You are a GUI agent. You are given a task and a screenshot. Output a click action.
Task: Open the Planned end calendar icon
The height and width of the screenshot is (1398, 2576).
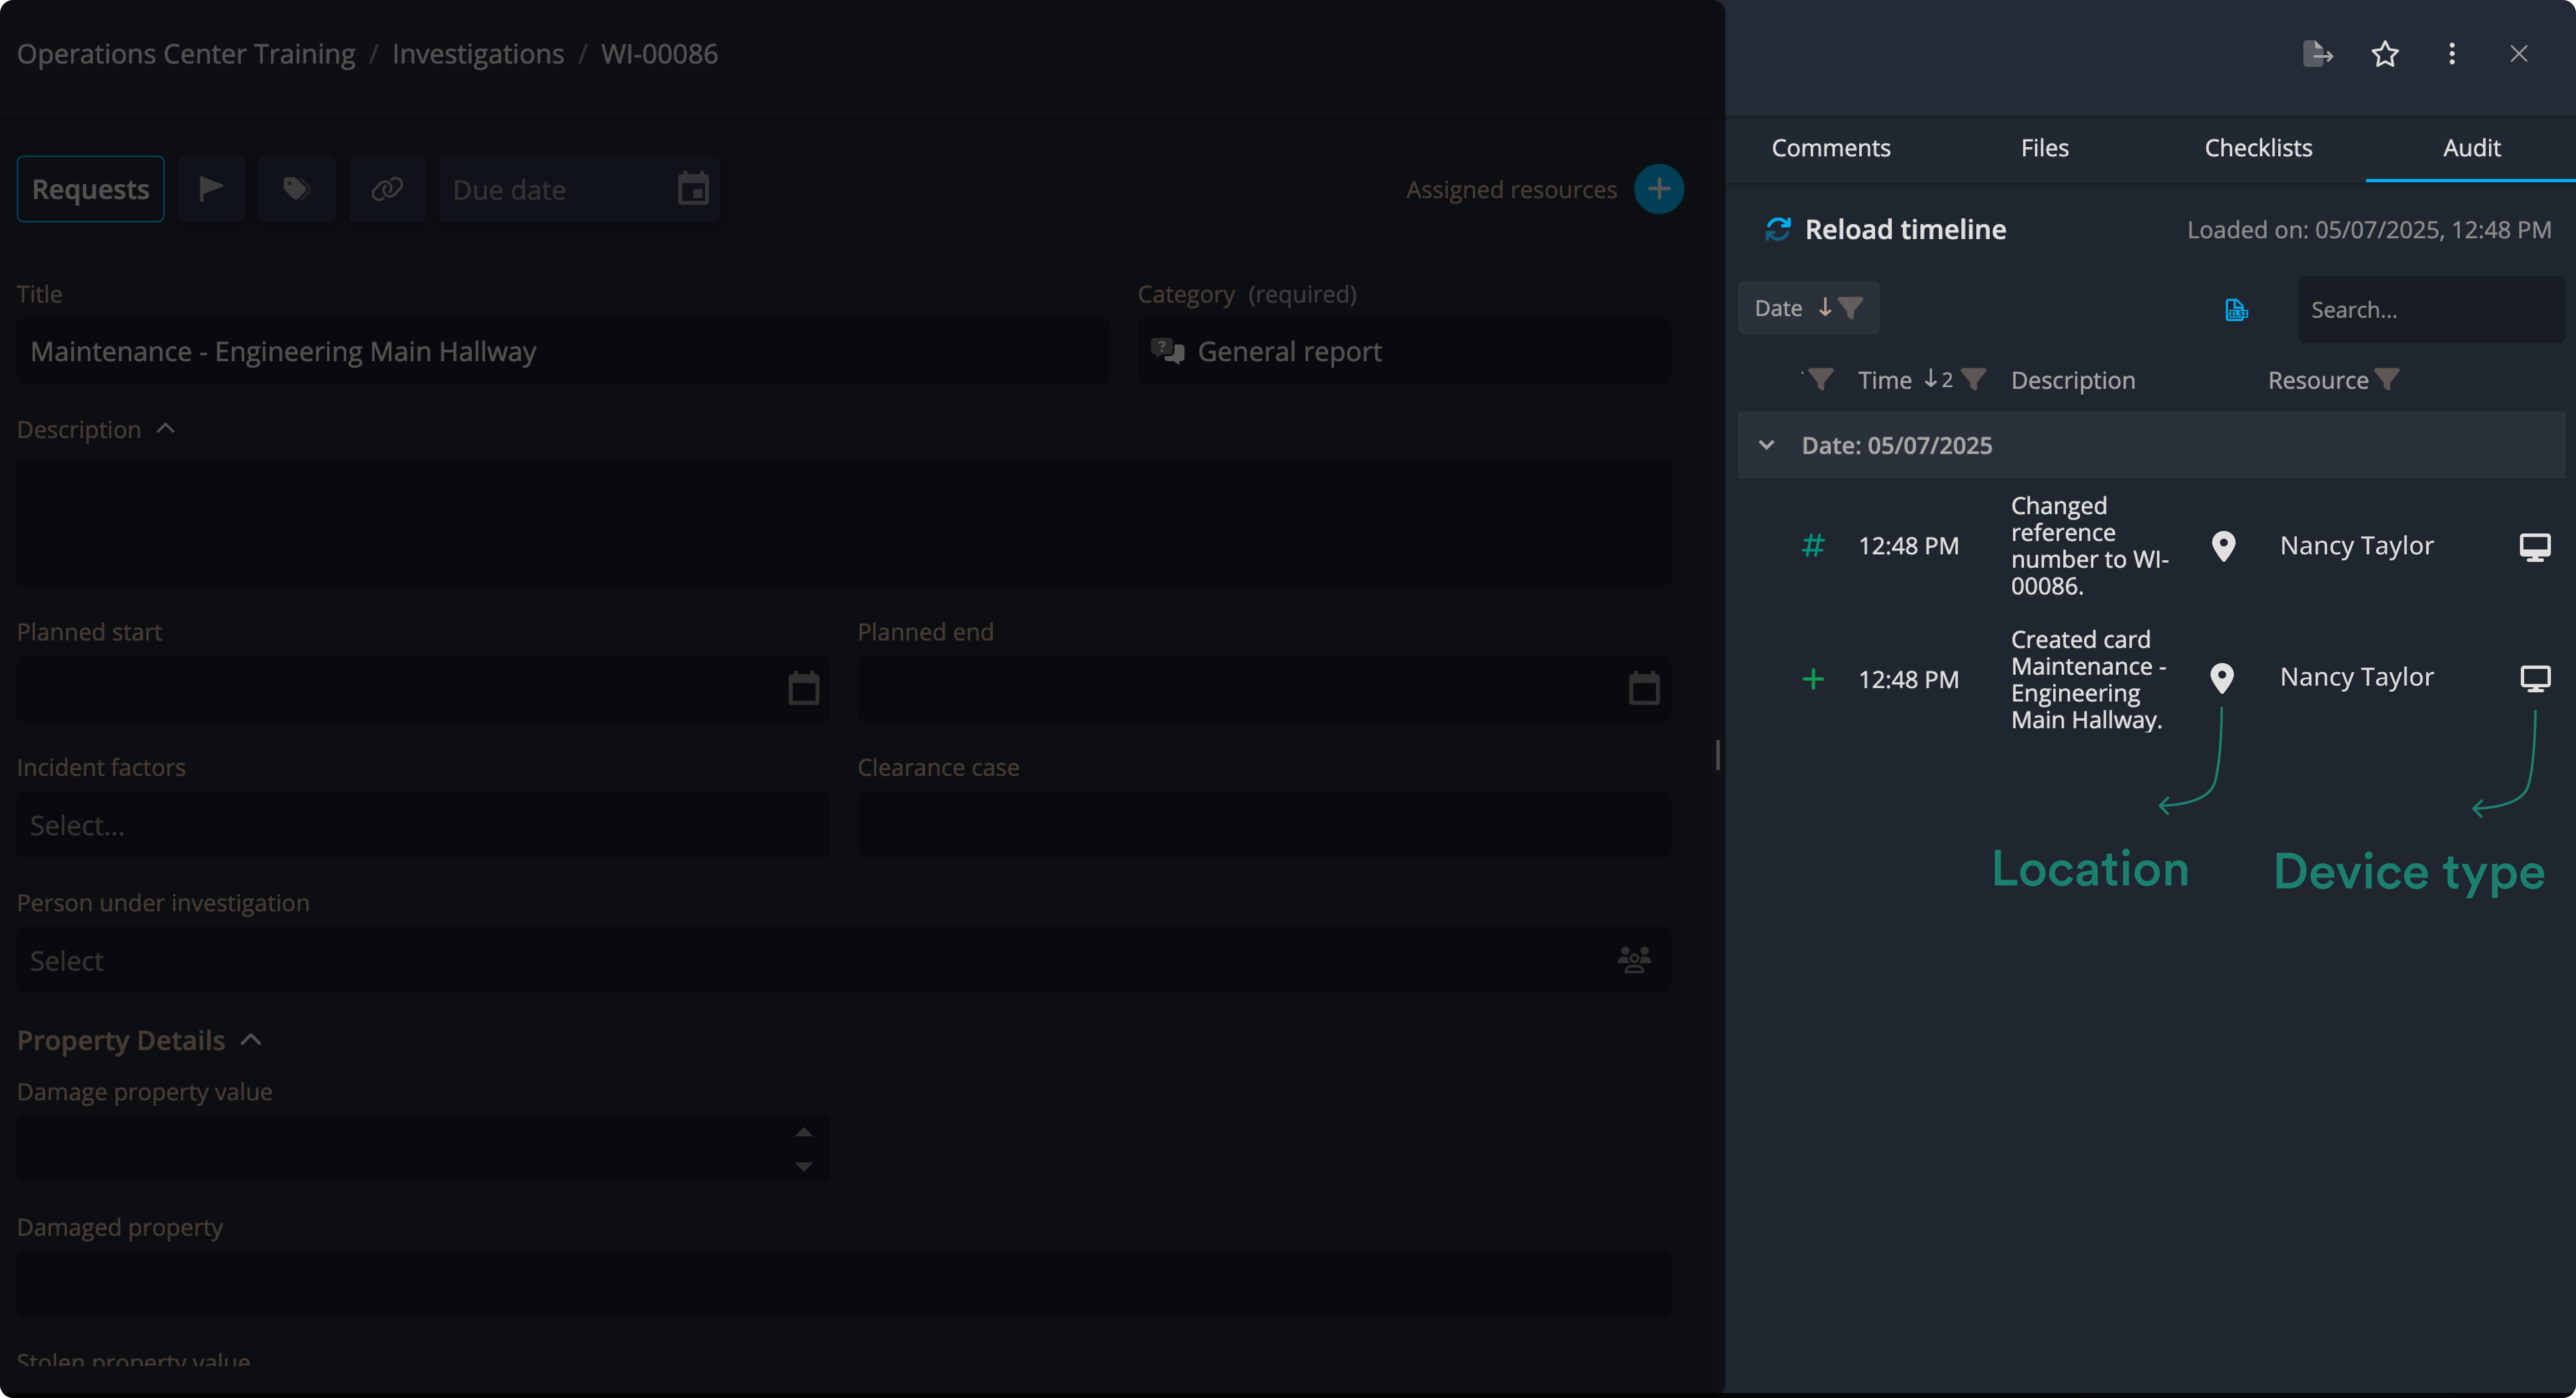(1644, 689)
